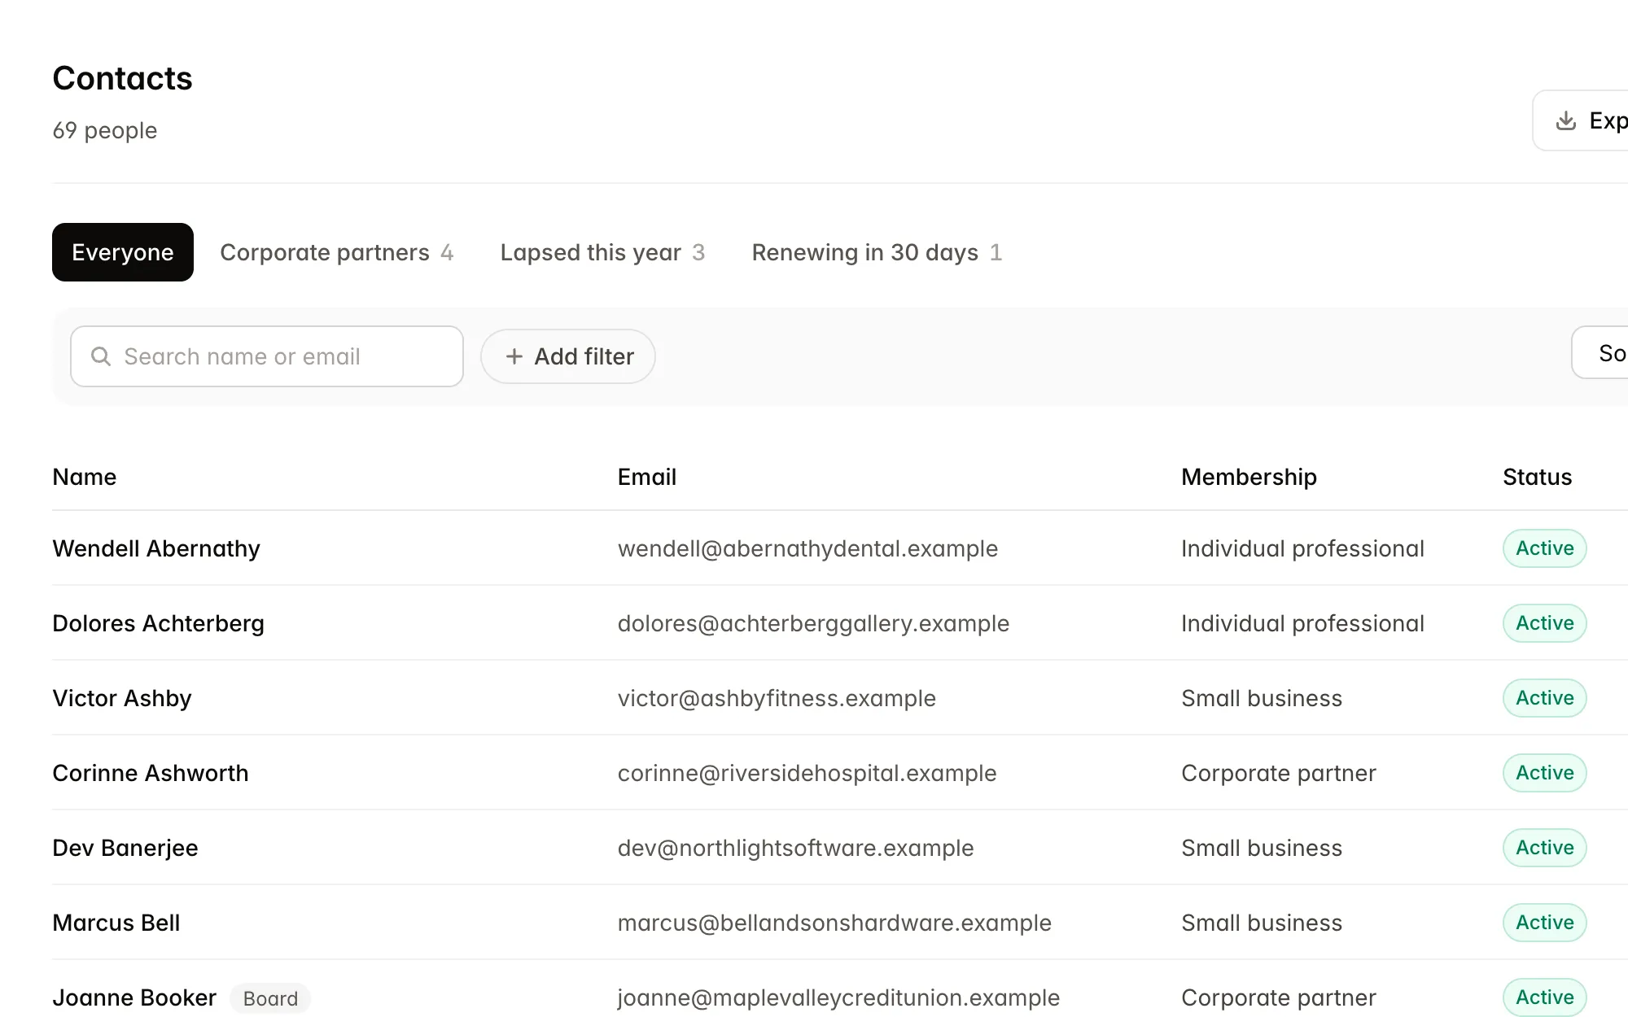Image resolution: width=1628 pixels, height=1017 pixels.
Task: Click Active status badge for Victor Ashby
Action: tap(1544, 698)
